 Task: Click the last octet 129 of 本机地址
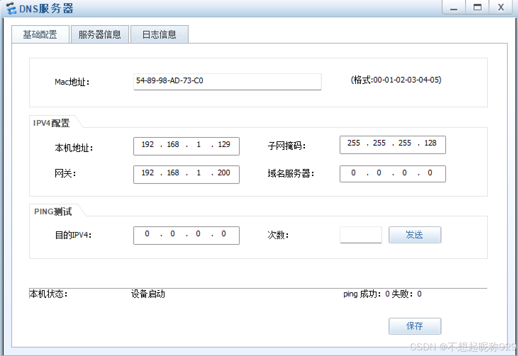224,145
